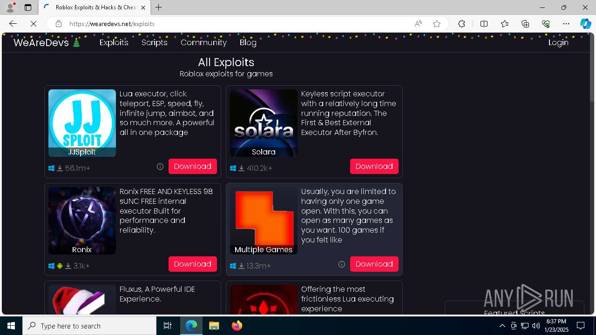Open the tab actions menu icon
This screenshot has width=596, height=335.
tap(28, 7)
